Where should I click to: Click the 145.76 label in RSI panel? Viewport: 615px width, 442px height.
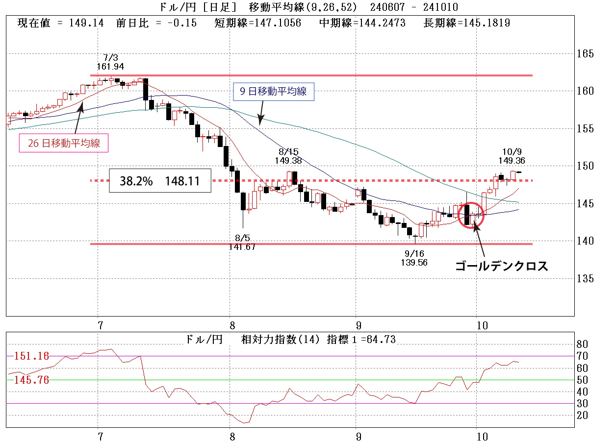(x=31, y=380)
